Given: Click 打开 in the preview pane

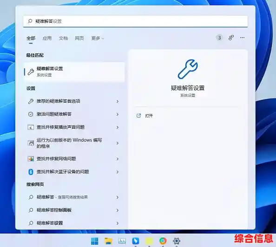Looking at the screenshot, I should pos(149,116).
